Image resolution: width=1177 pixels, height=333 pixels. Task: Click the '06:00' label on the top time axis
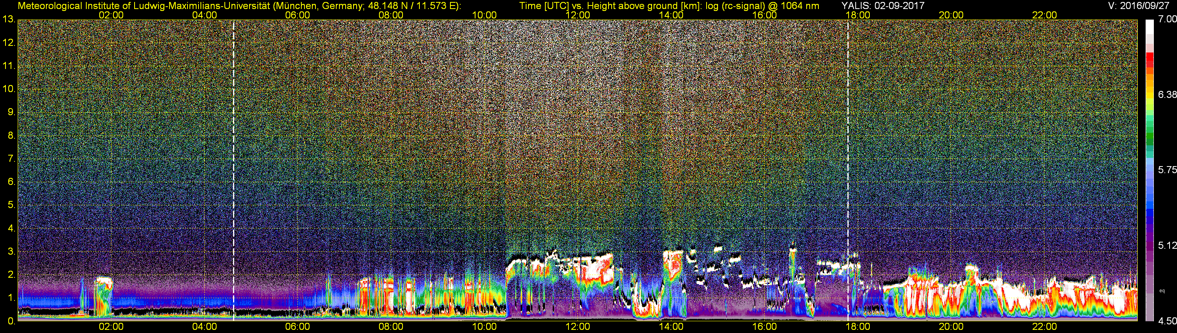297,15
